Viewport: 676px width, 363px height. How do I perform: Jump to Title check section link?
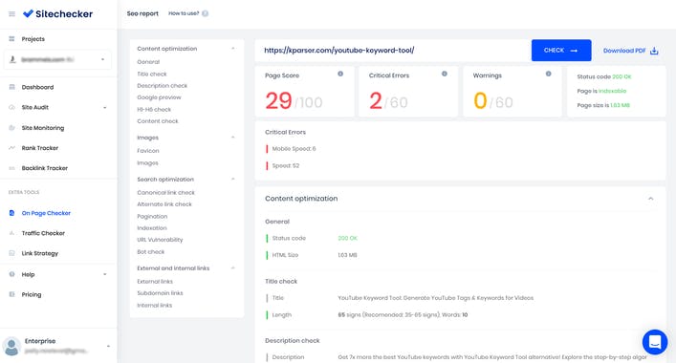pos(152,75)
